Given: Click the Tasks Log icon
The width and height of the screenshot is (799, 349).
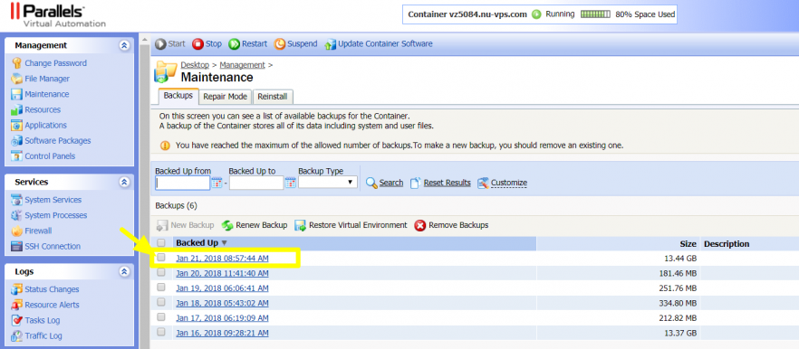Looking at the screenshot, I should click(x=16, y=320).
